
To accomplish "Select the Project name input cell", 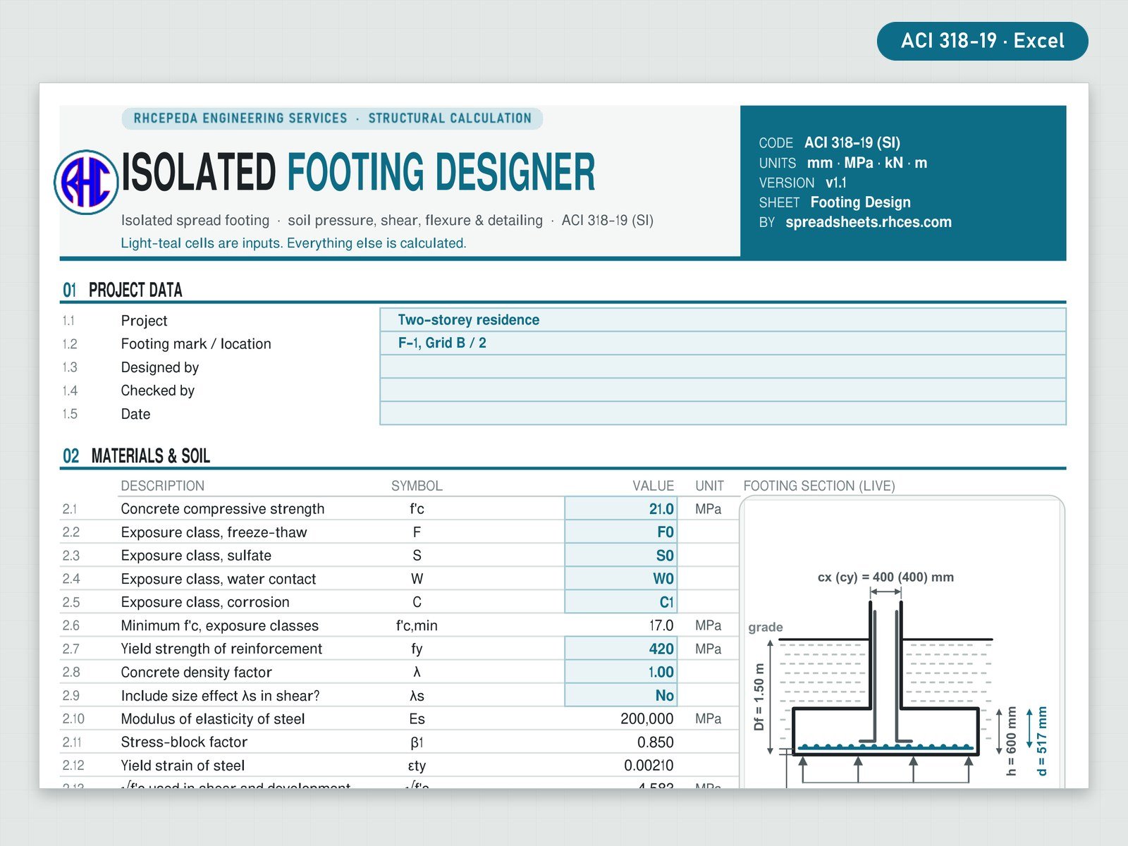I will click(x=723, y=320).
